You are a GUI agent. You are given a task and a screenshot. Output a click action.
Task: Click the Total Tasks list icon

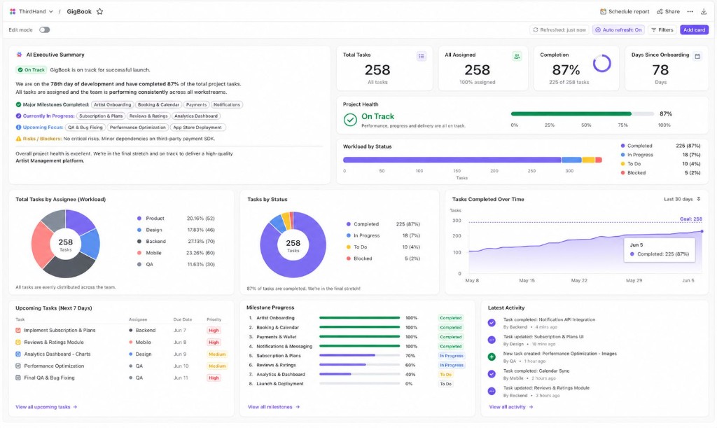(x=422, y=56)
